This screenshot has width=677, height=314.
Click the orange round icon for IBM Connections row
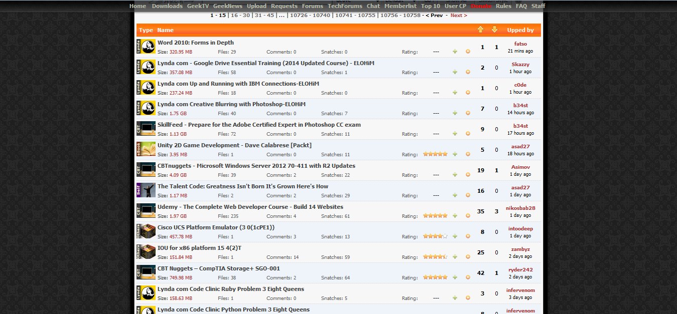(468, 93)
